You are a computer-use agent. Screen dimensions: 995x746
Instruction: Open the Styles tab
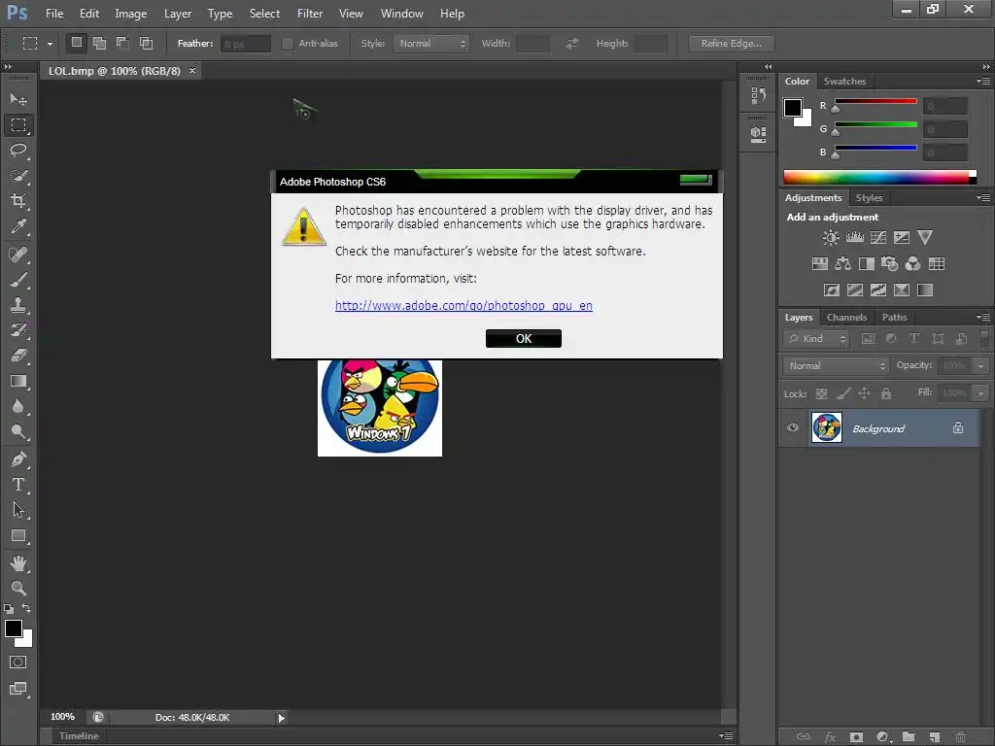[x=869, y=198]
